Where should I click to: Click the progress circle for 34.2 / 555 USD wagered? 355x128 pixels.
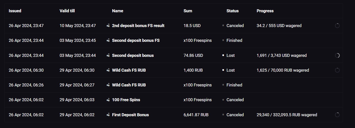(x=337, y=26)
